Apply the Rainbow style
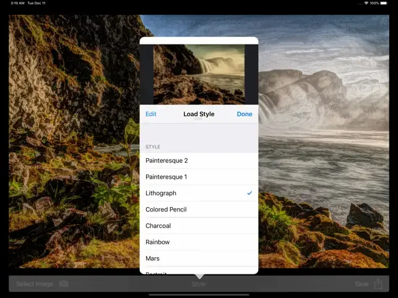 199,242
